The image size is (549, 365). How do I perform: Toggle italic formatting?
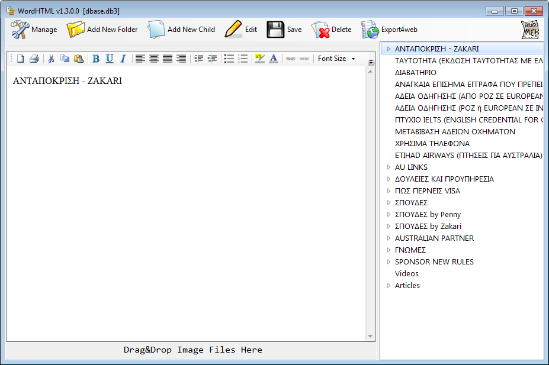[x=123, y=59]
